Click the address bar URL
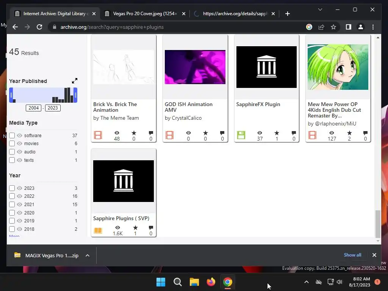This screenshot has height=291, width=388. pos(112,27)
